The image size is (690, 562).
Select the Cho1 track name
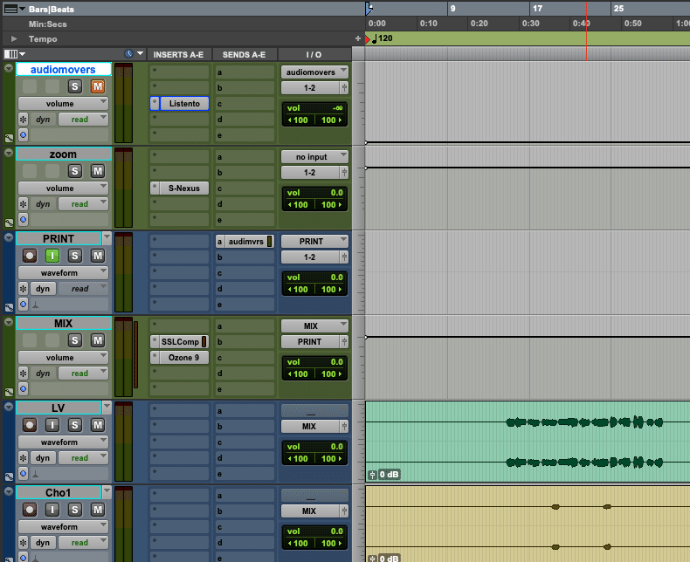(59, 492)
